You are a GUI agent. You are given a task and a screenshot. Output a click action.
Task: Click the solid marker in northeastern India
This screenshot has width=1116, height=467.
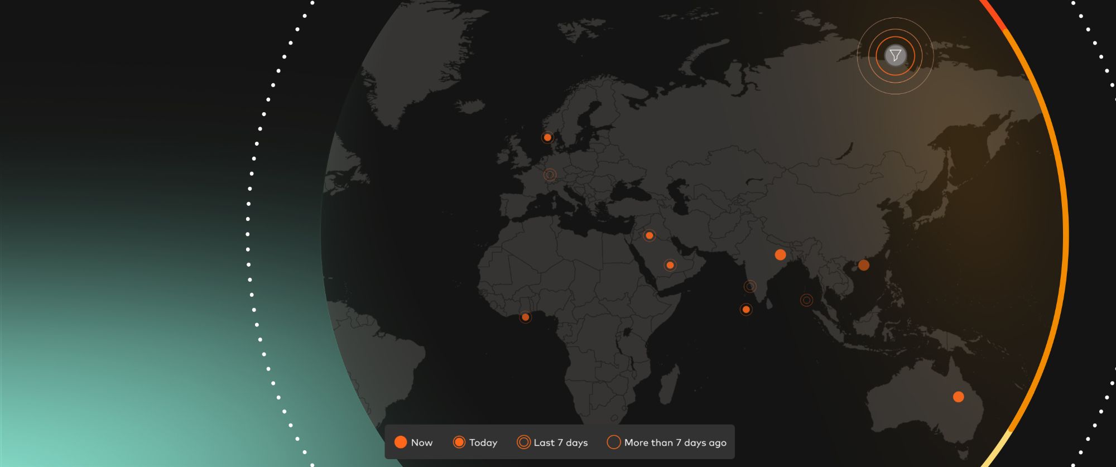780,255
